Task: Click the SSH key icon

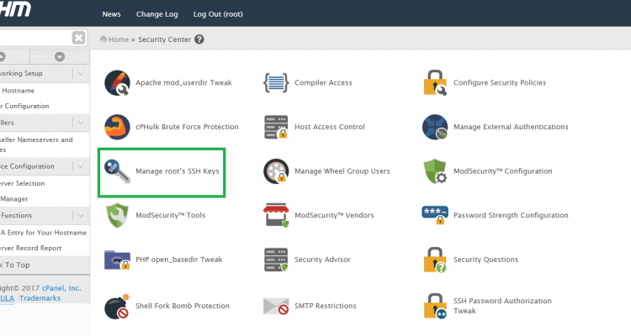Action: click(x=117, y=171)
